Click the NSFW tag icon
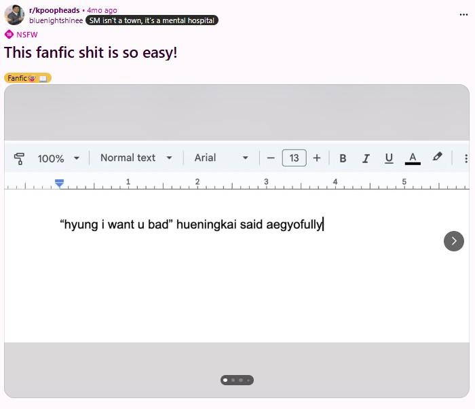Screen dimensions: 475x409 pos(9,34)
